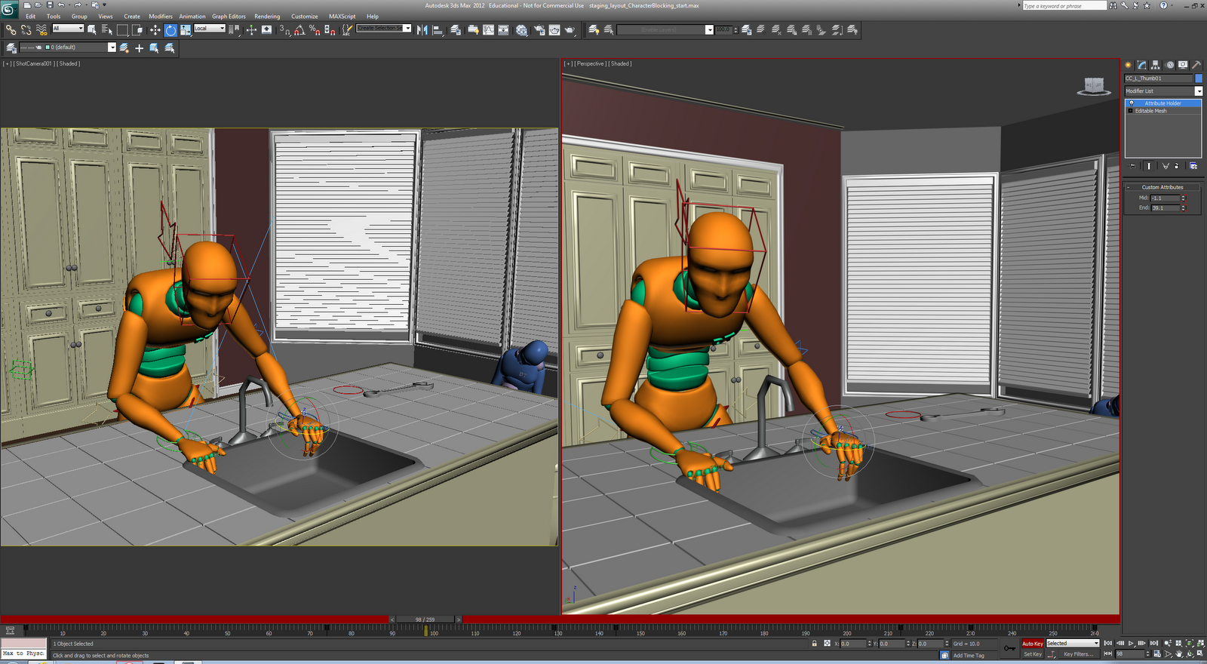Open the Create Selection Set dropdown
This screenshot has height=664, width=1207.
click(384, 28)
